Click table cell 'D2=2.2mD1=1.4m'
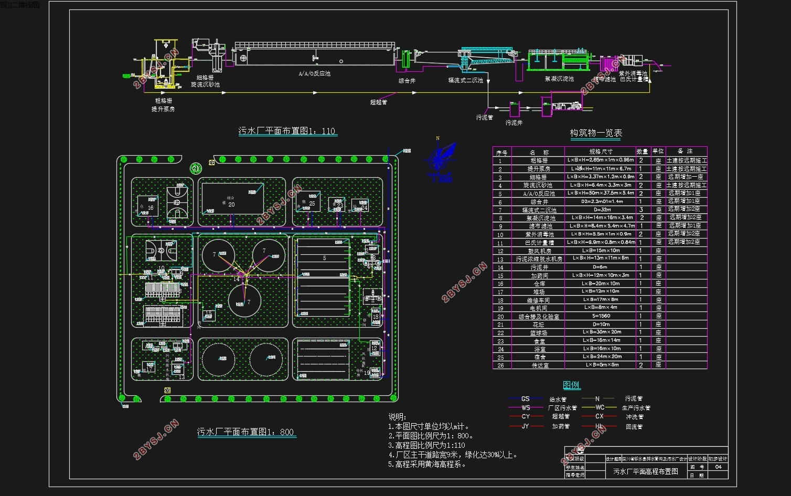The image size is (791, 496). coord(602,201)
